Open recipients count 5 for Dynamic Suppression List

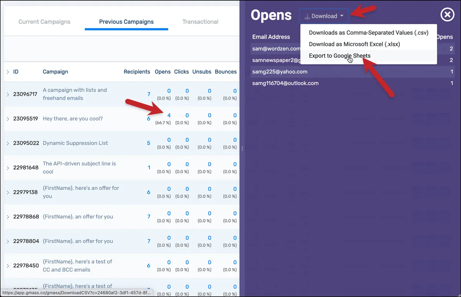(x=149, y=143)
